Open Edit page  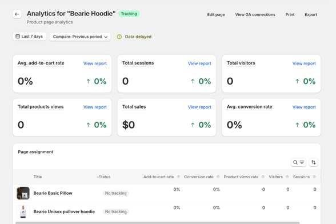point(216,15)
